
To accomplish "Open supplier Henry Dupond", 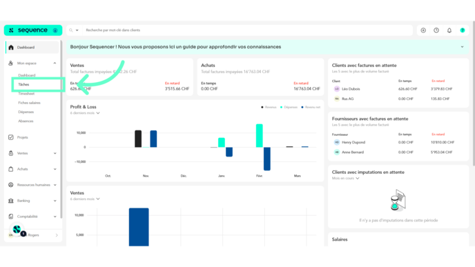I will (x=353, y=142).
